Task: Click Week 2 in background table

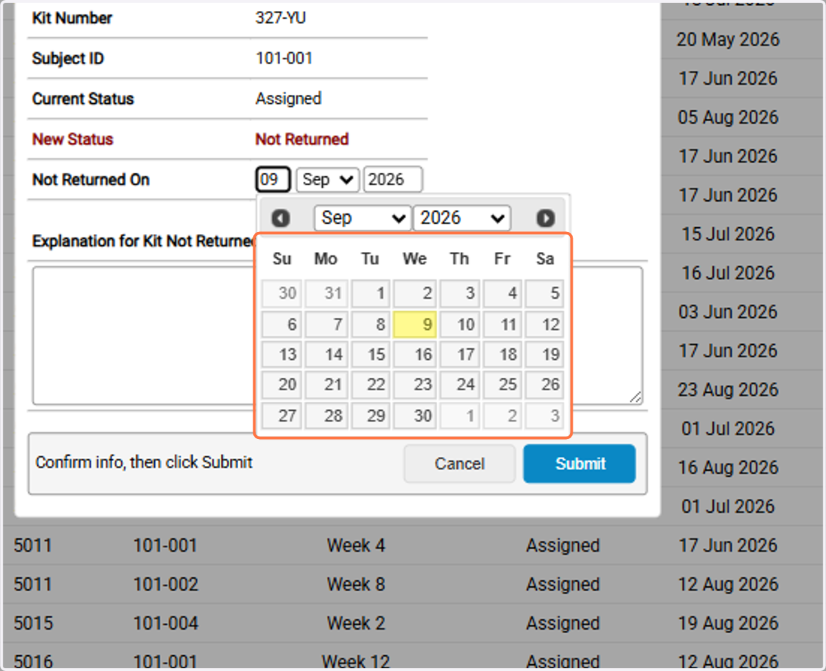Action: click(356, 624)
